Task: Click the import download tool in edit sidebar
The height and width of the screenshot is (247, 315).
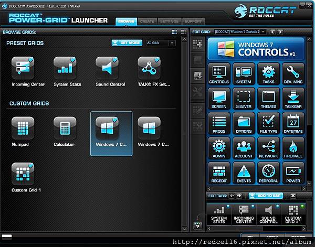Action: [198, 76]
